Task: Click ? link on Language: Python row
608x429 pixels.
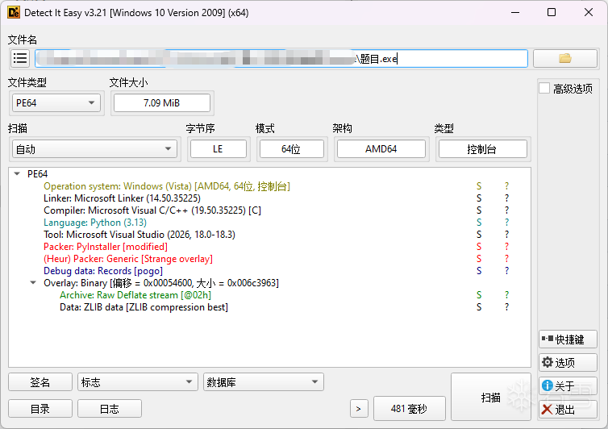Action: [x=506, y=223]
